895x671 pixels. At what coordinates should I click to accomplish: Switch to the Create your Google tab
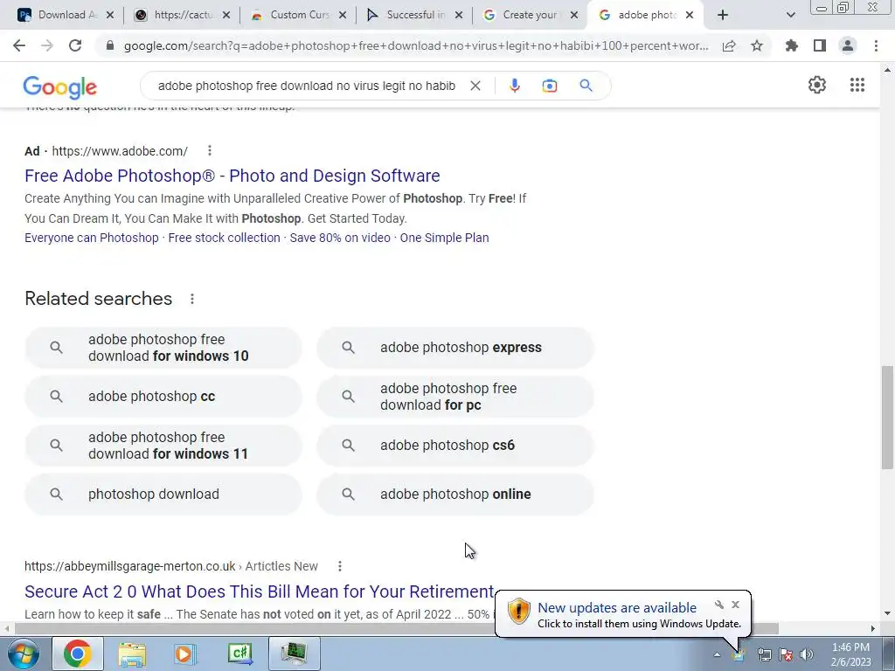531,15
